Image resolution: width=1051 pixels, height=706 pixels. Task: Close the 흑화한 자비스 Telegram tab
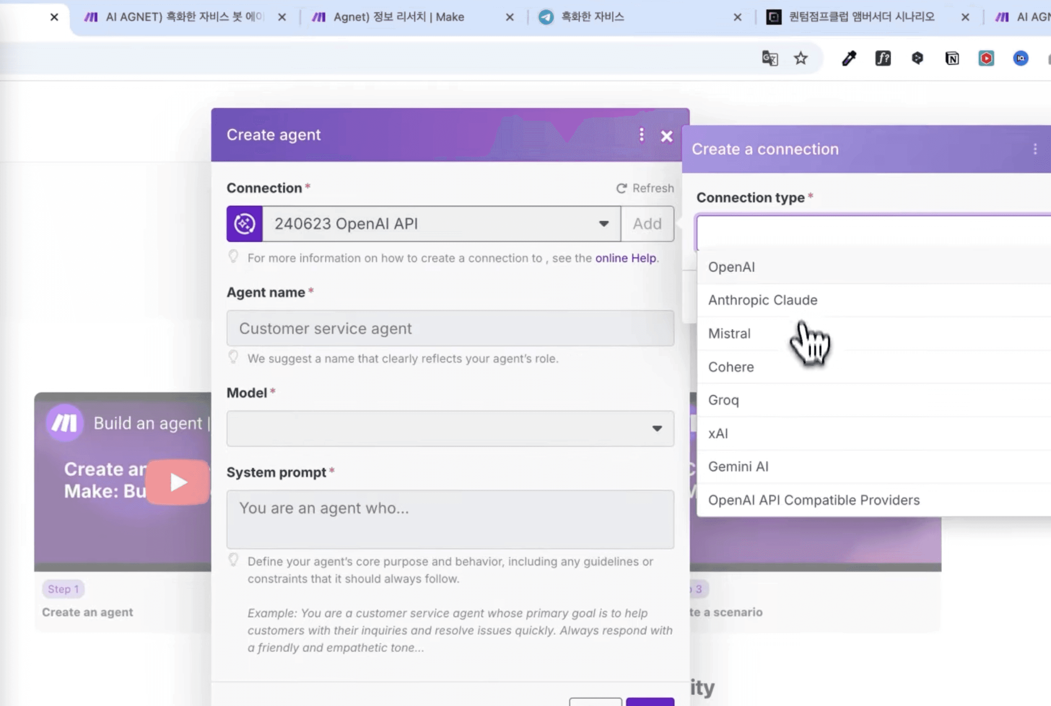tap(738, 17)
